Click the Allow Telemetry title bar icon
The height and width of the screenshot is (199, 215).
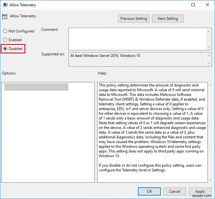point(5,5)
